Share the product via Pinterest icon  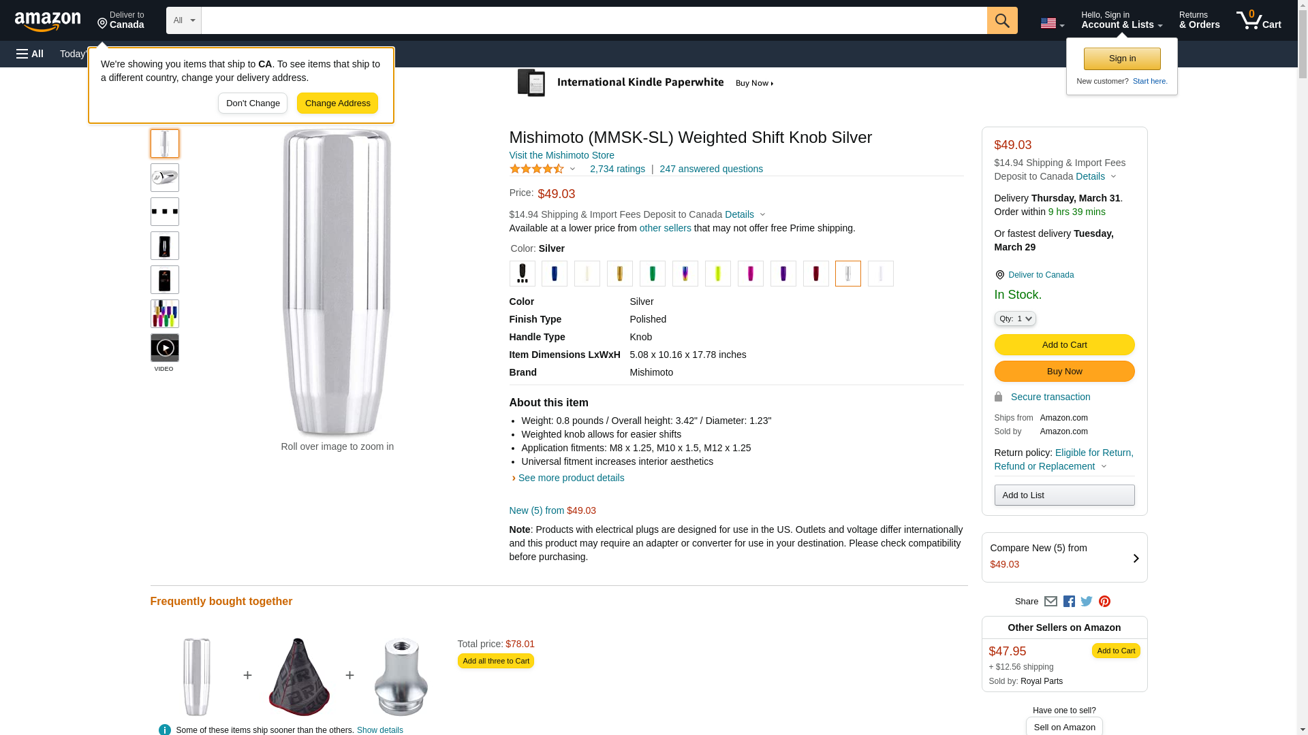point(1104,602)
